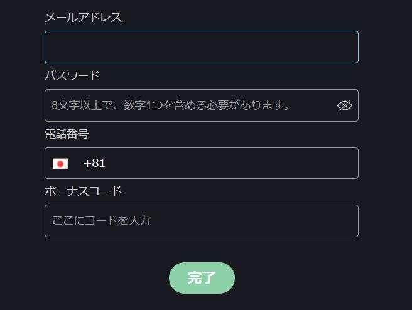412x310 pixels.
Task: Focus the メールアドレス email input box
Action: (202, 47)
